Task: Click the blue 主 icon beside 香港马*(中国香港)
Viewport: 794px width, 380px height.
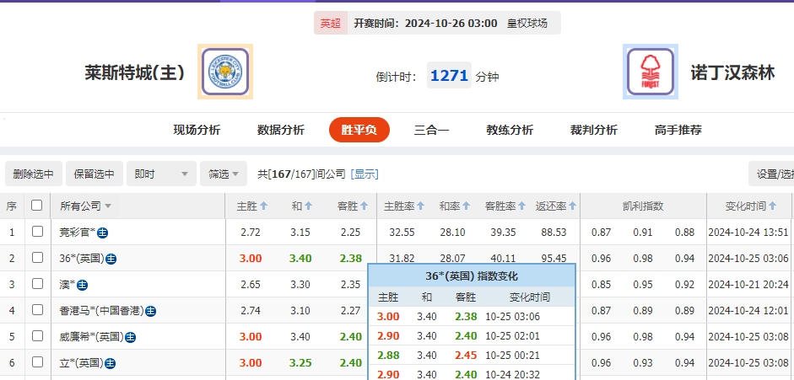Action: pyautogui.click(x=150, y=311)
